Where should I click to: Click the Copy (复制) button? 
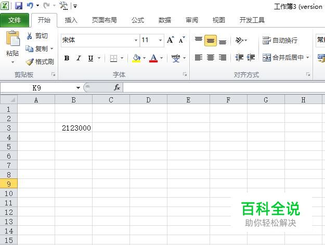coord(36,49)
